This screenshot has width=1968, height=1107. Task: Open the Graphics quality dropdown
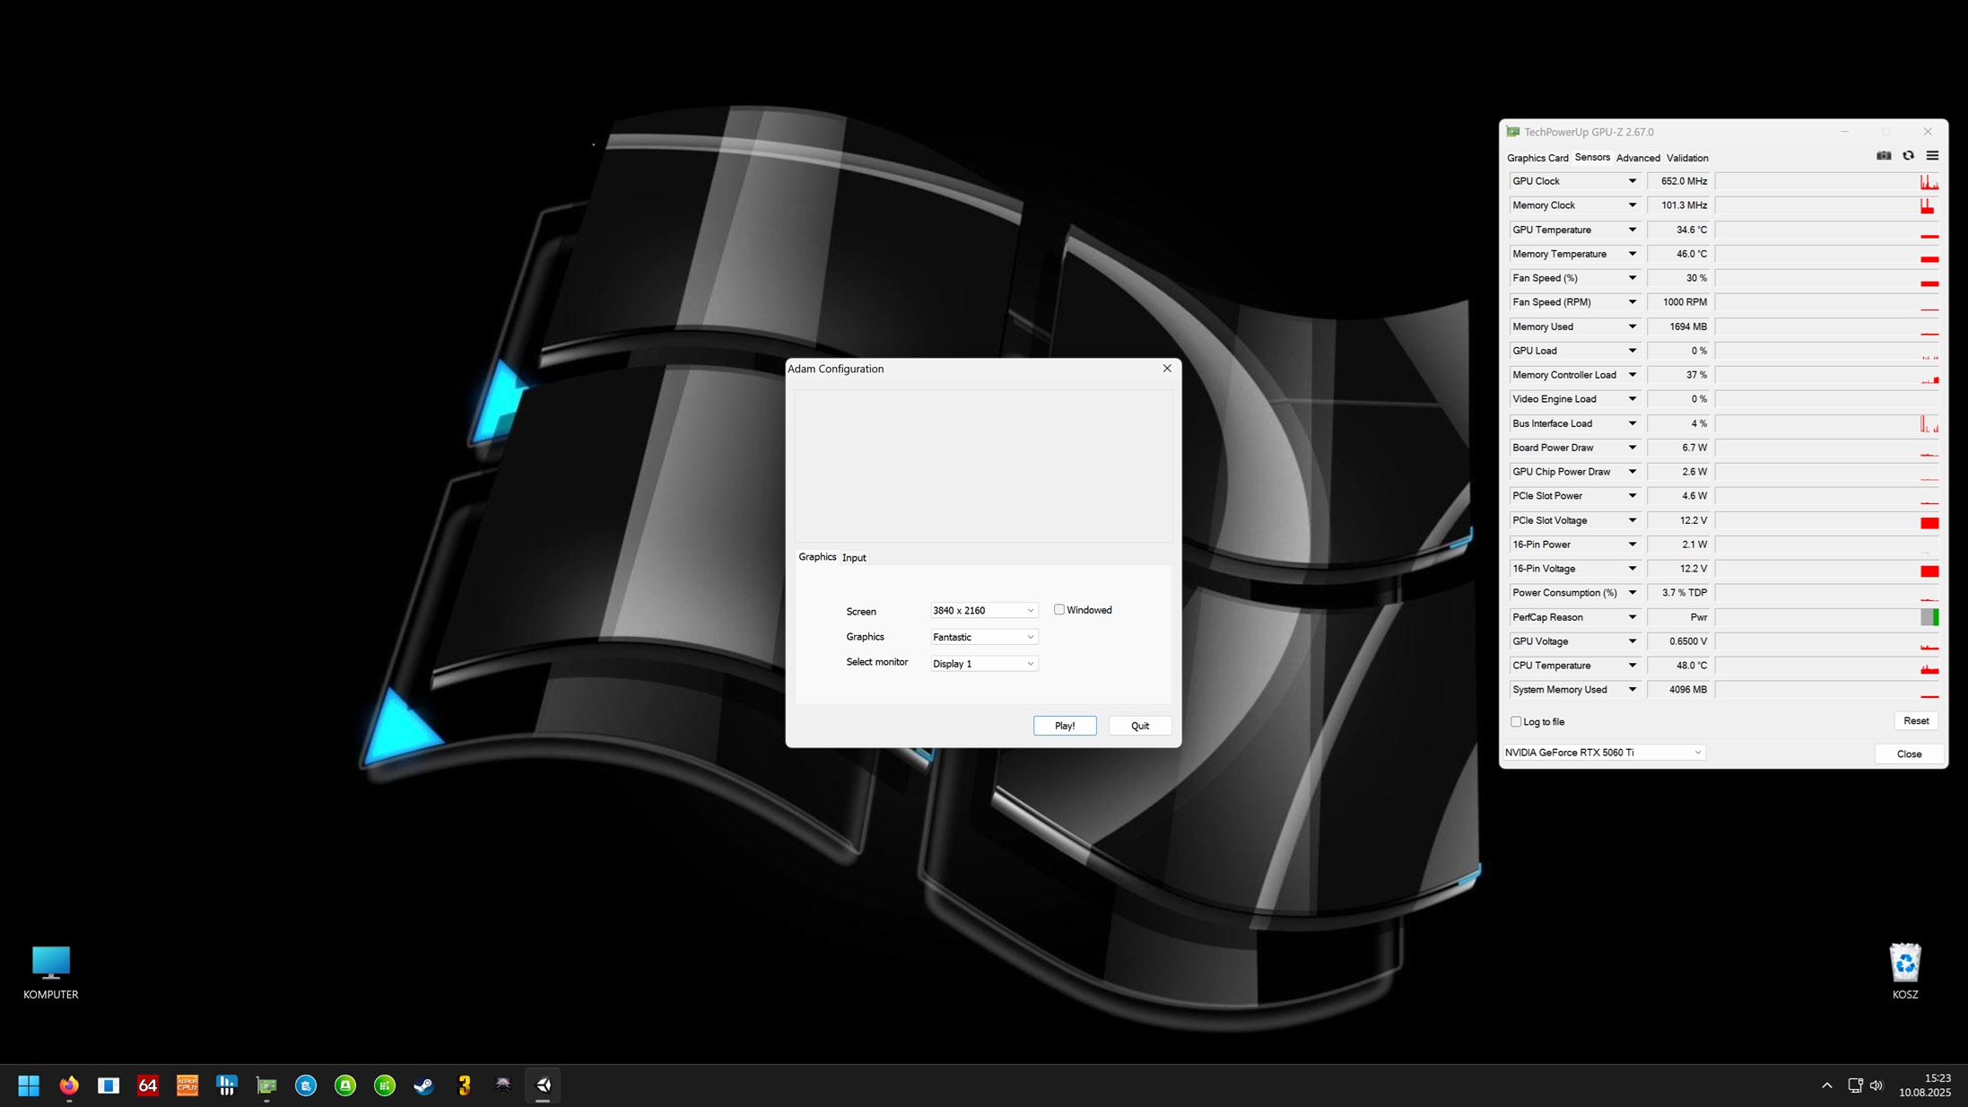coord(984,637)
